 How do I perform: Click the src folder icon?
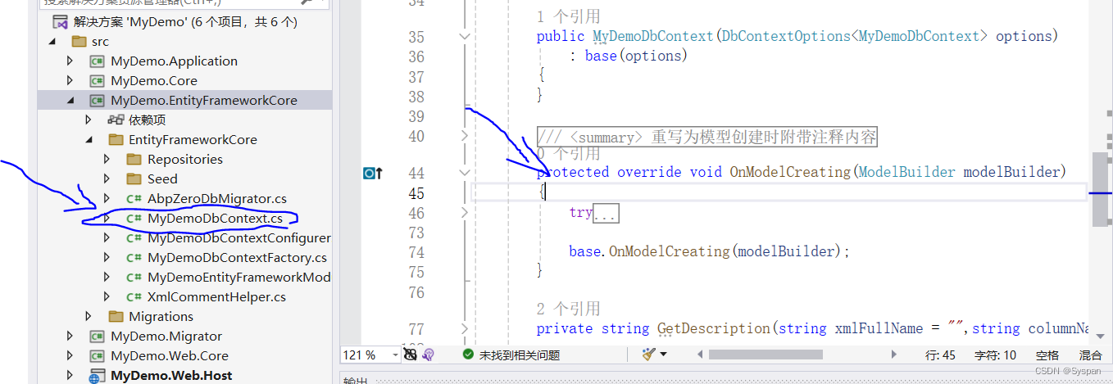pos(79,41)
